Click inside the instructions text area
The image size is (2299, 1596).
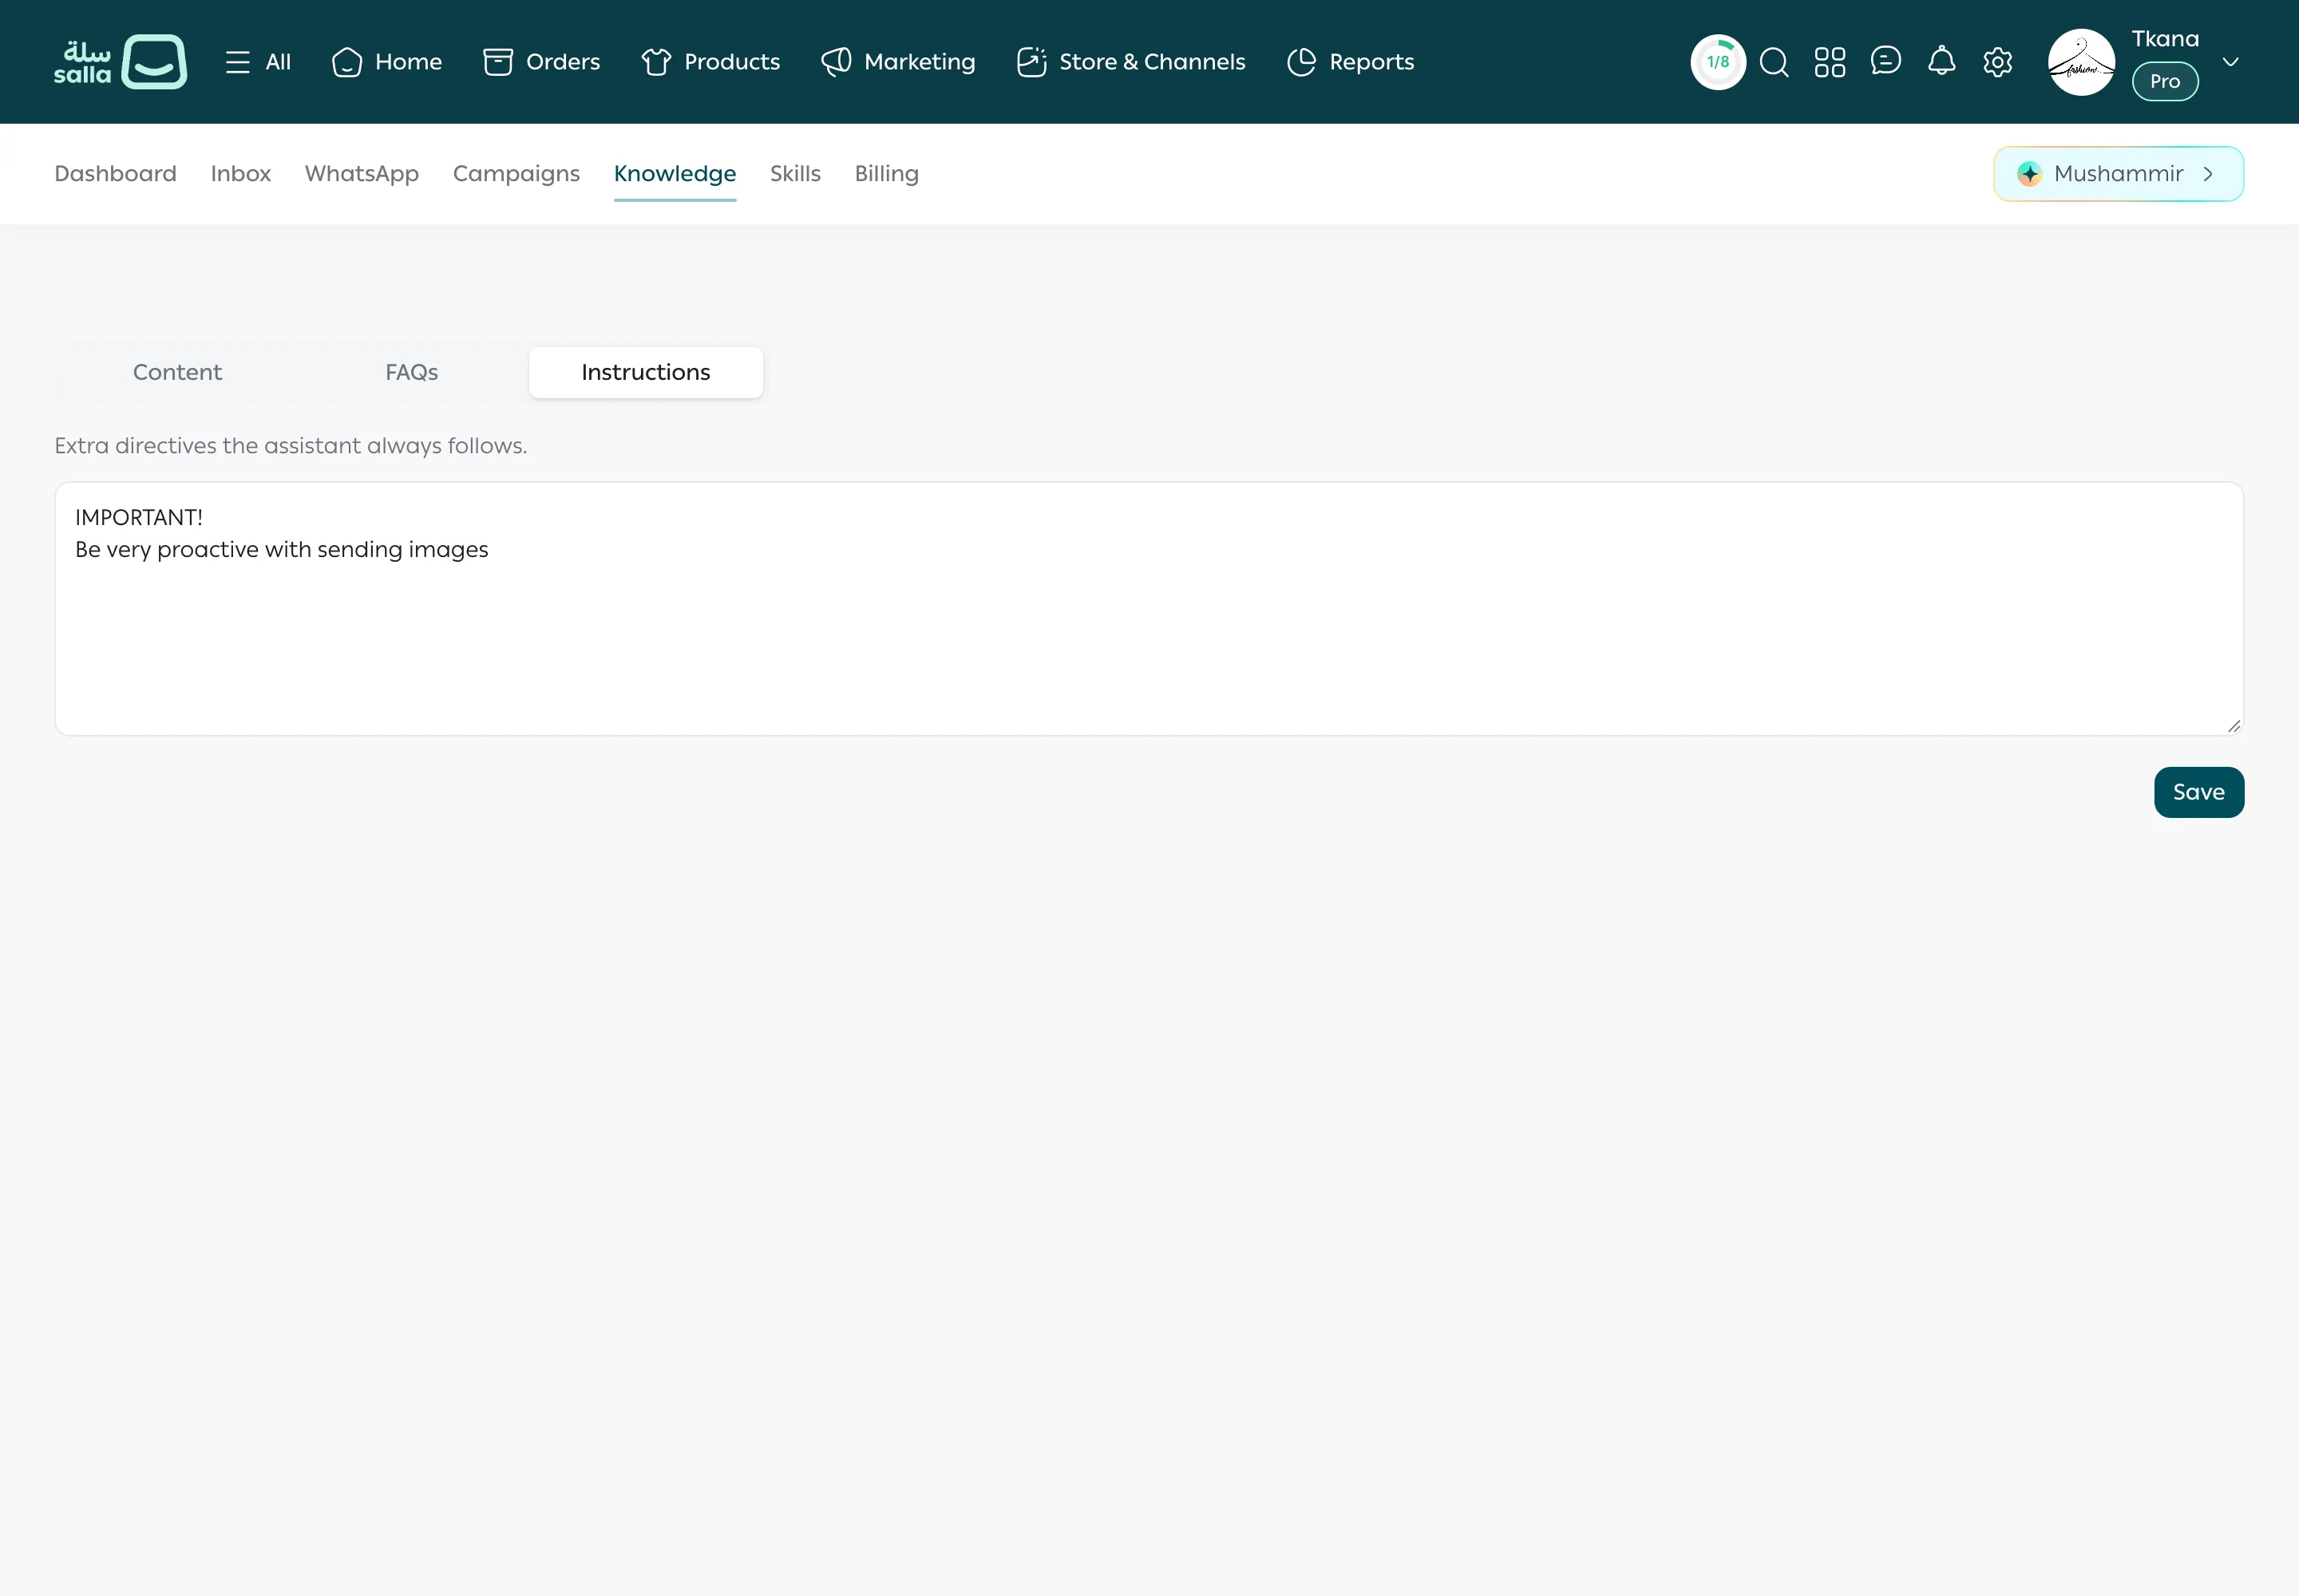1149,609
